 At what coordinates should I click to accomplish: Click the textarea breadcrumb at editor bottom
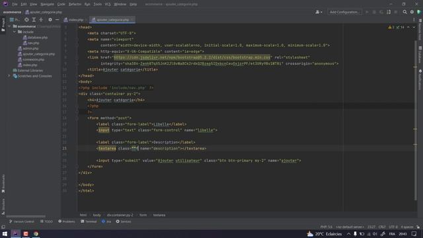[x=159, y=215]
